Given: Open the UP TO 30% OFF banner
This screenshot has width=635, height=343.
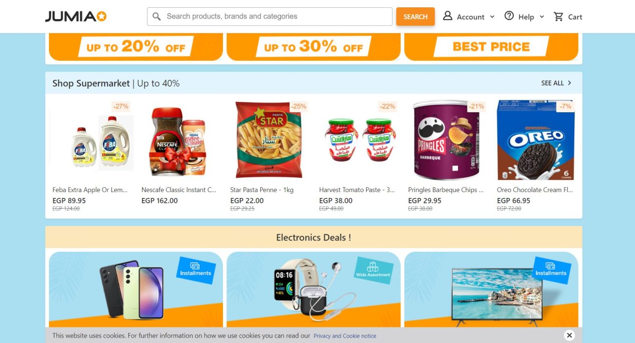Looking at the screenshot, I should pyautogui.click(x=314, y=47).
